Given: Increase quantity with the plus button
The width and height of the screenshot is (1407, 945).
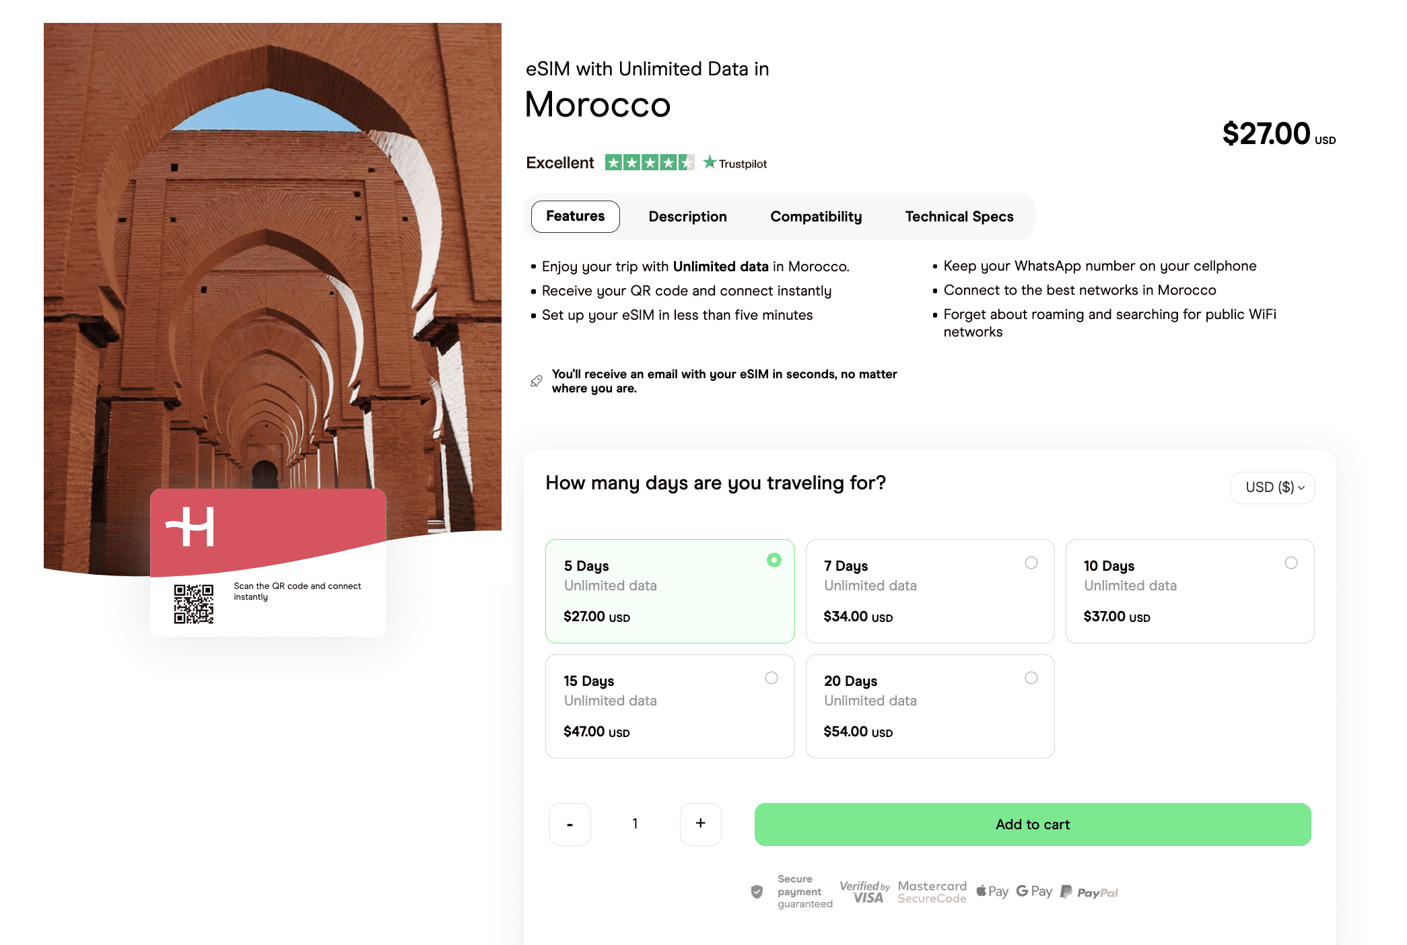Looking at the screenshot, I should pos(700,824).
